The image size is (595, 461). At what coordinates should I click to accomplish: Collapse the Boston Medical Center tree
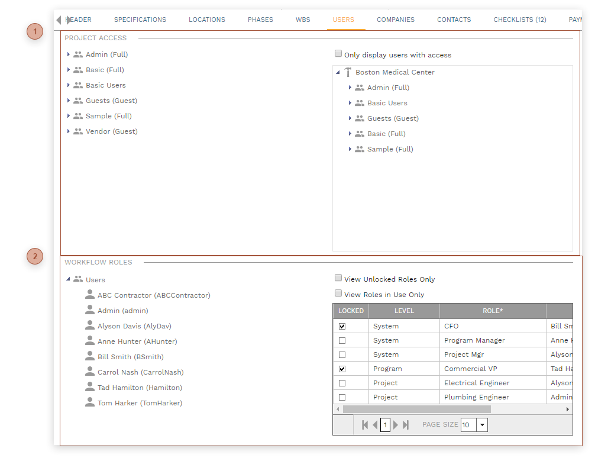pyautogui.click(x=337, y=72)
